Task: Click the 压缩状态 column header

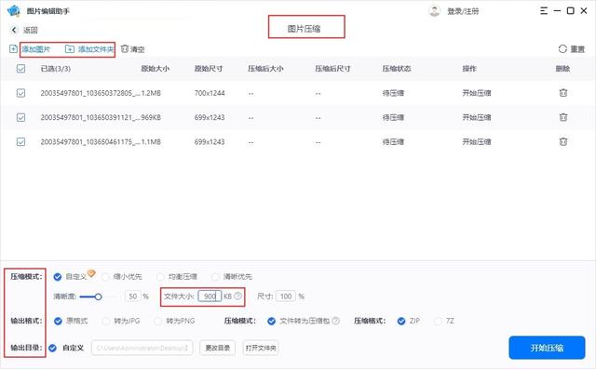Action: click(397, 69)
